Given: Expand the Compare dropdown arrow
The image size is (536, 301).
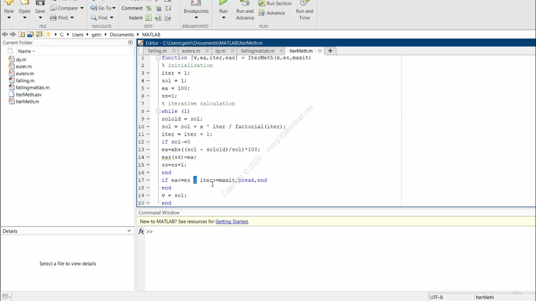Looking at the screenshot, I should pyautogui.click(x=82, y=8).
